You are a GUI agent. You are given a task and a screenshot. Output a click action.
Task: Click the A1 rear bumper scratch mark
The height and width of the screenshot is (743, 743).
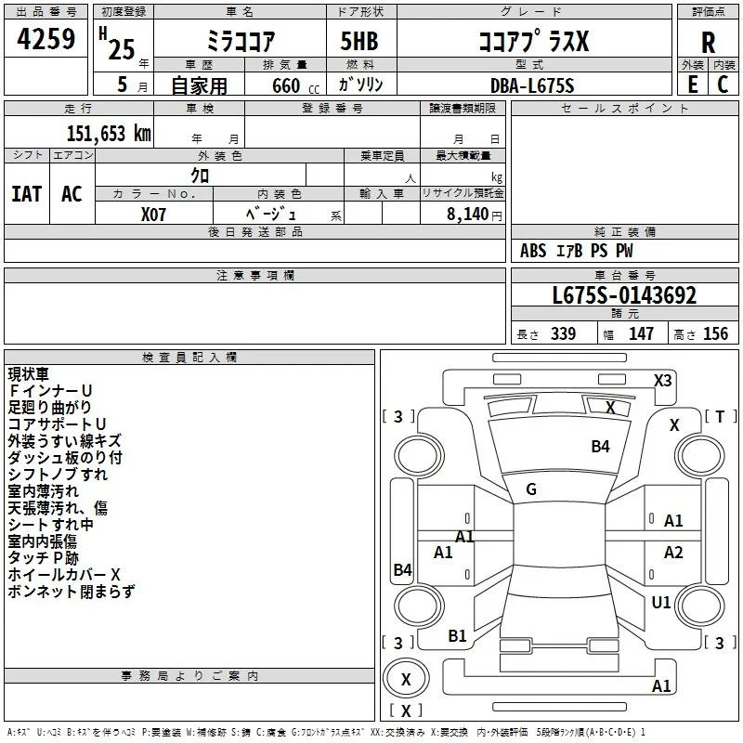(x=661, y=686)
